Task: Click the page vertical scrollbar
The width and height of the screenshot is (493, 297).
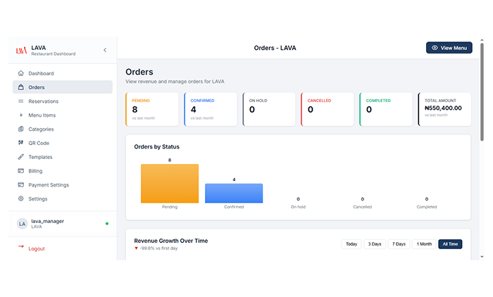Action: pos(482,91)
